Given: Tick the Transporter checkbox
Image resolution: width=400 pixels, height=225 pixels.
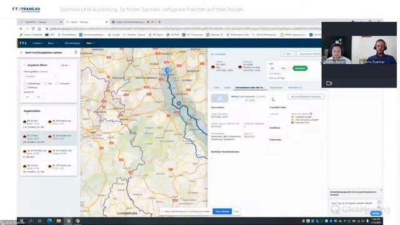Looking at the screenshot, I should pos(57,83).
